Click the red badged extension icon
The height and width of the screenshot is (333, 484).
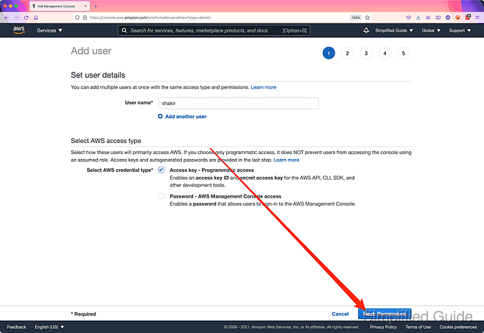coord(467,17)
